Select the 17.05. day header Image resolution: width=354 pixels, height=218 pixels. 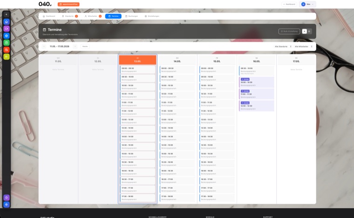tap(296, 60)
